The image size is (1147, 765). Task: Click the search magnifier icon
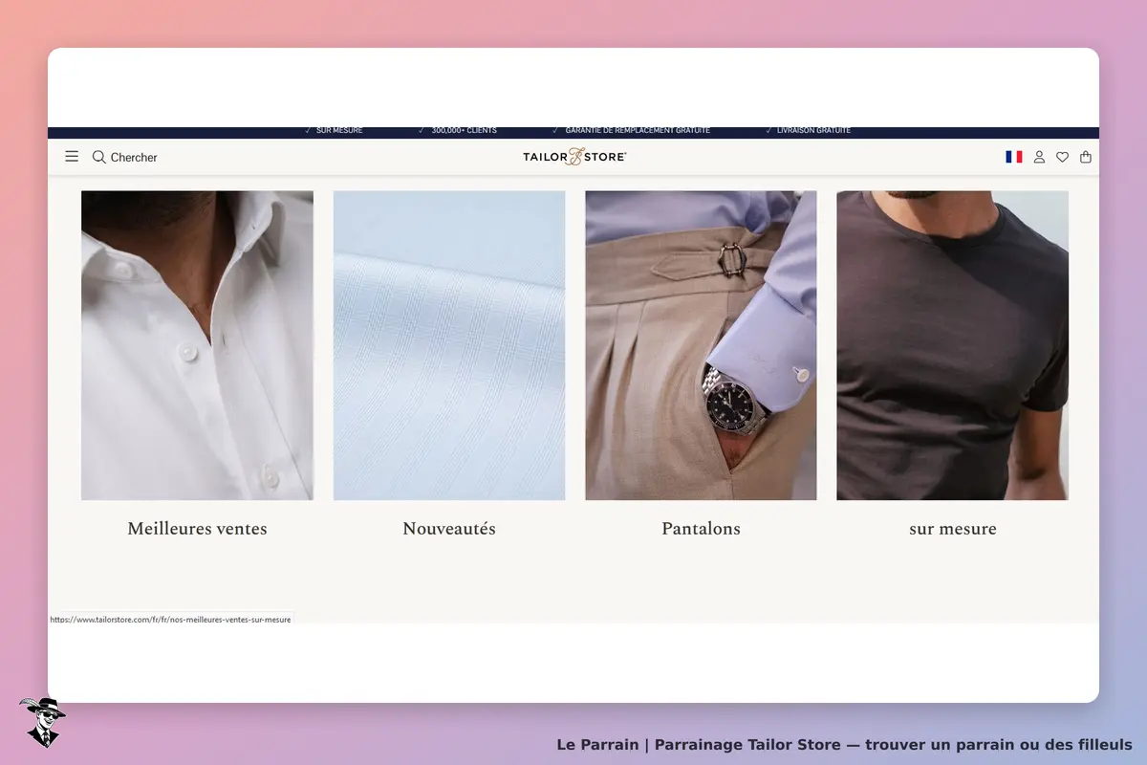pyautogui.click(x=98, y=157)
